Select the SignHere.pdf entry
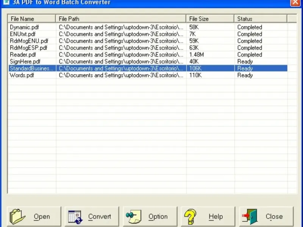The height and width of the screenshot is (227, 303). coord(25,62)
